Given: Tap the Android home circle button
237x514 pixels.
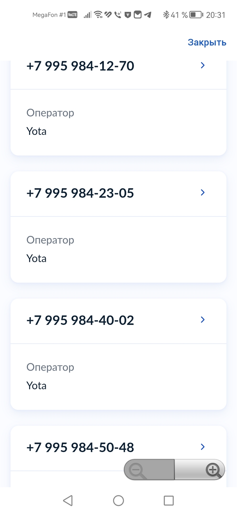Looking at the screenshot, I should (x=118, y=500).
